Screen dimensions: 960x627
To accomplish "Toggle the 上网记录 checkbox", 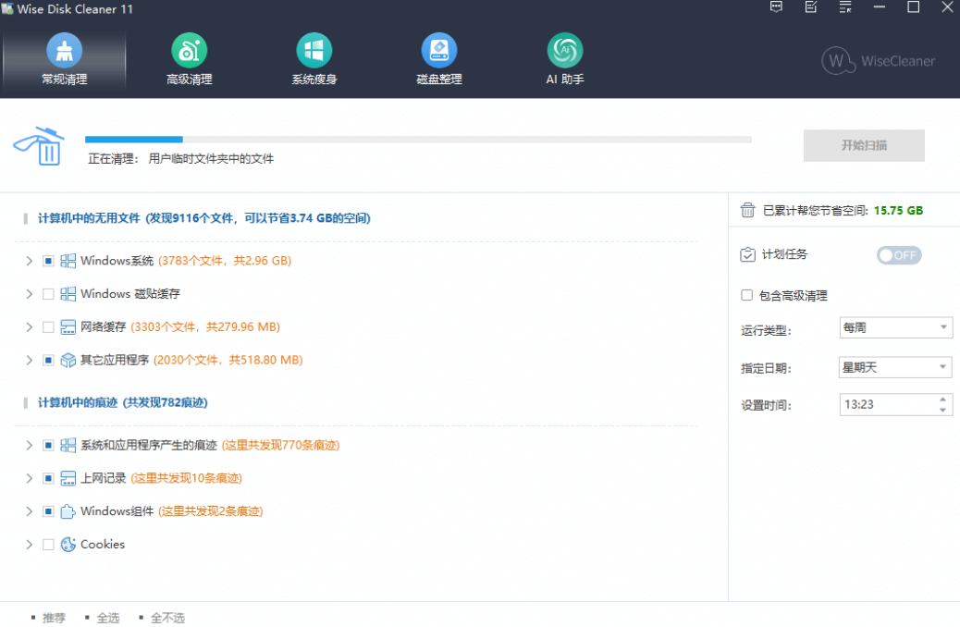I will click(48, 478).
